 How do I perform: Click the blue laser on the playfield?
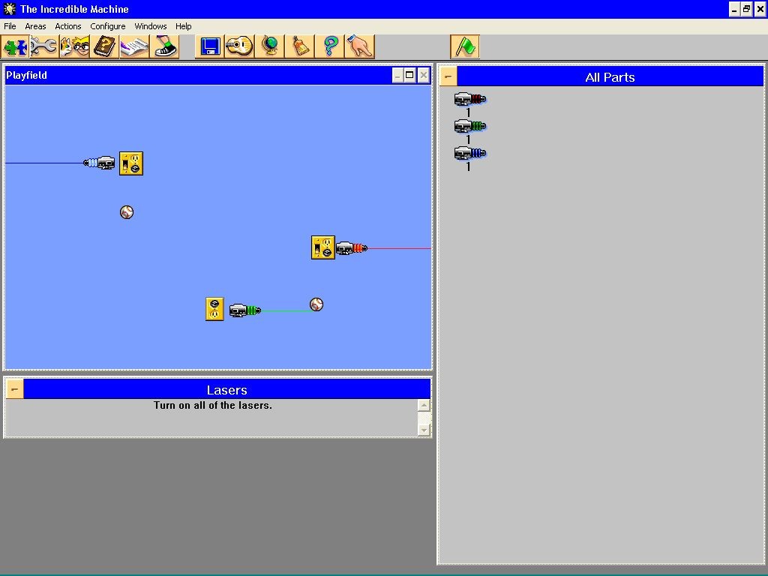coord(100,163)
